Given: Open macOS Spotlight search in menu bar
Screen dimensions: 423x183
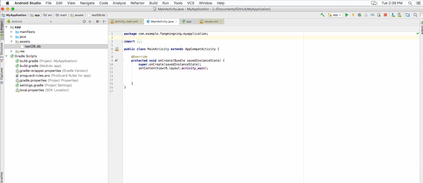Looking at the screenshot, I should click(410, 3).
